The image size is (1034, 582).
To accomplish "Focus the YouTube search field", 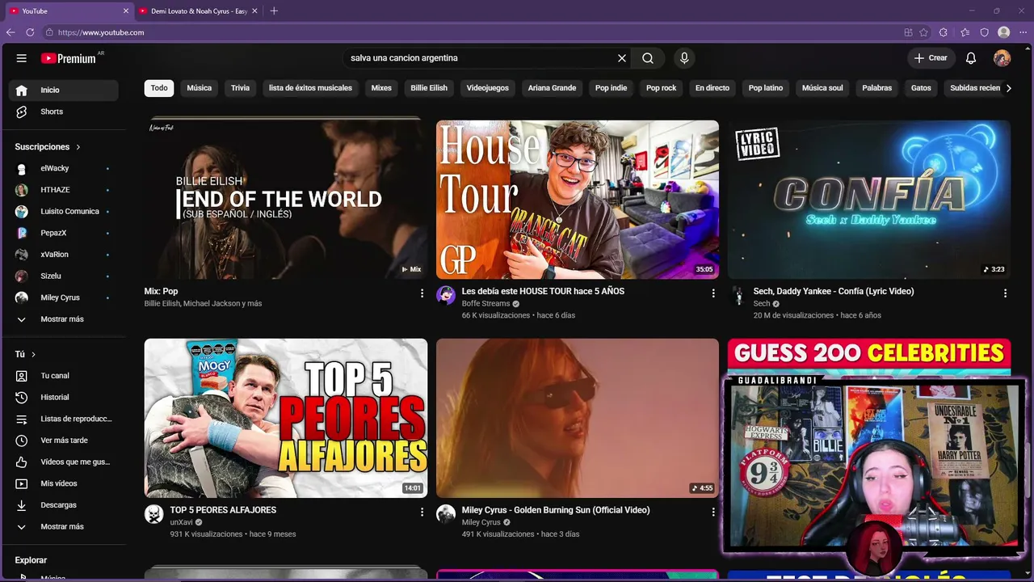I will [481, 58].
